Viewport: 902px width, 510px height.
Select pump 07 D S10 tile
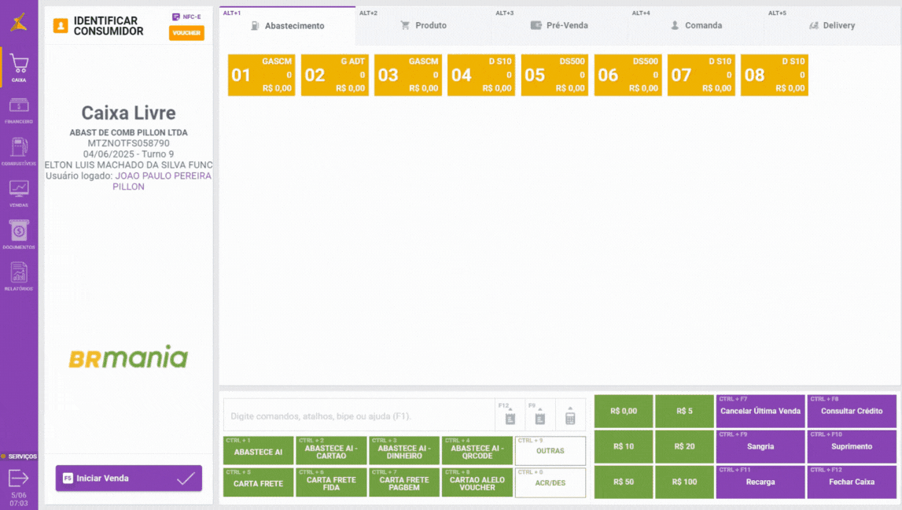click(x=701, y=75)
